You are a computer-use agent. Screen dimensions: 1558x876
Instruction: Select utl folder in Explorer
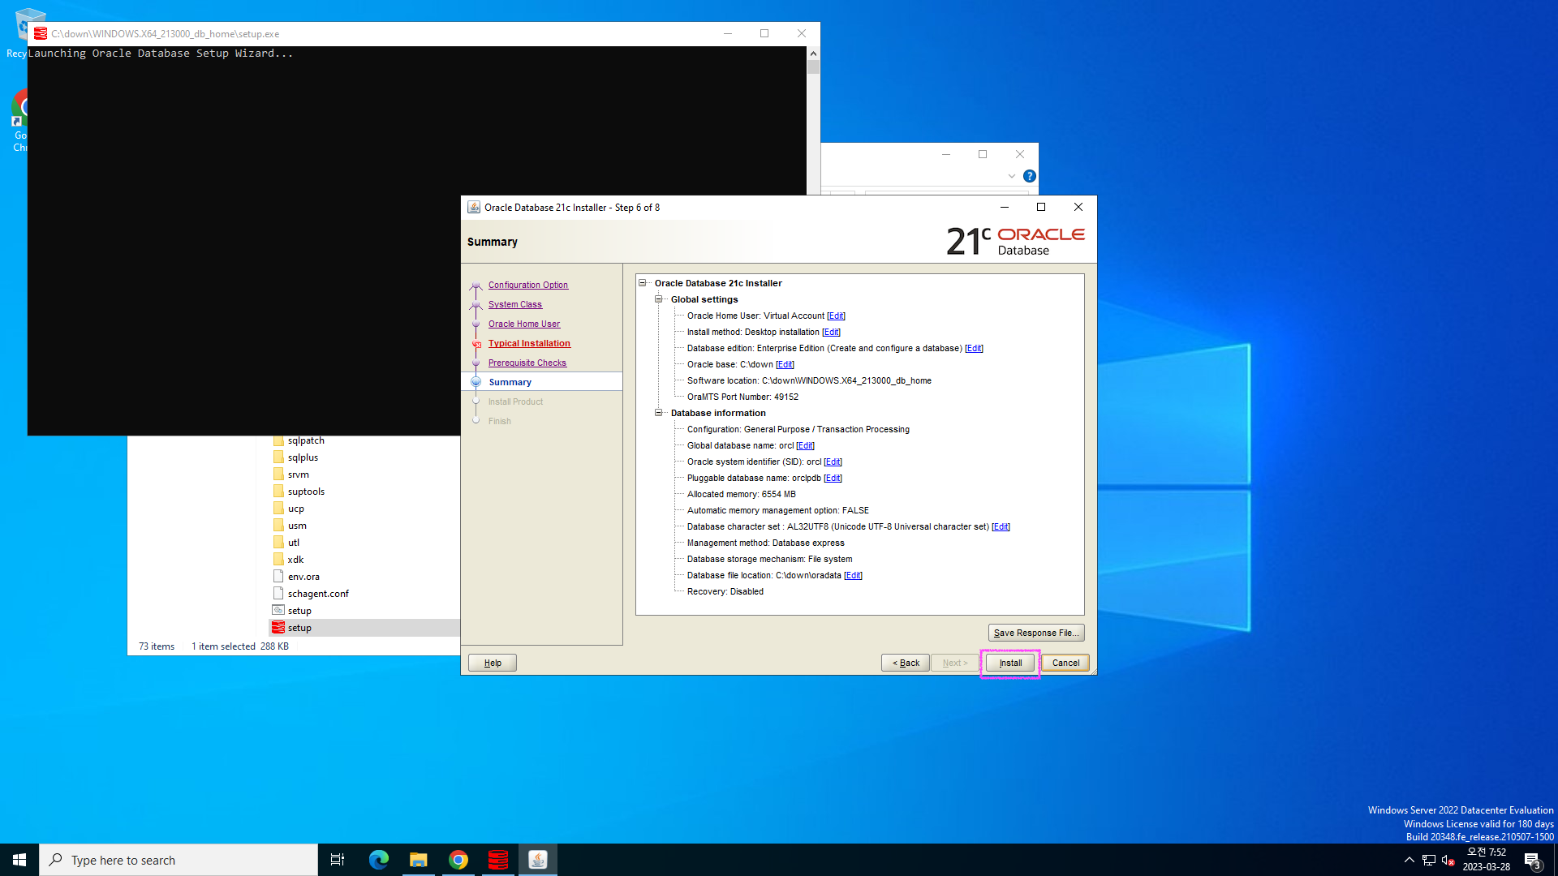click(293, 543)
